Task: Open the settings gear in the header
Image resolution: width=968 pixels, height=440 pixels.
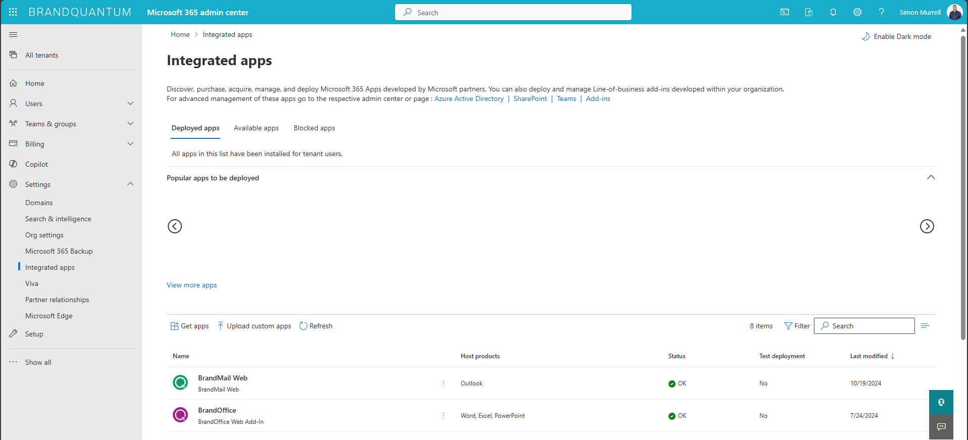Action: (857, 12)
